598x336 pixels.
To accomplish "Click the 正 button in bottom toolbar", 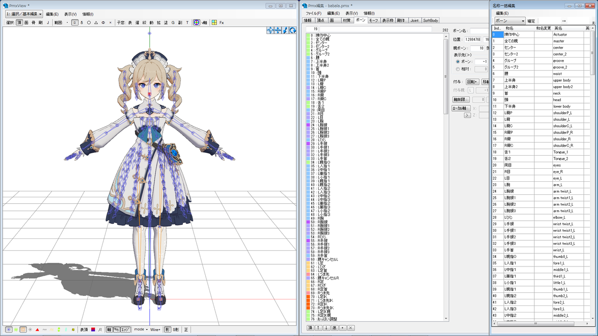I will pos(186,329).
